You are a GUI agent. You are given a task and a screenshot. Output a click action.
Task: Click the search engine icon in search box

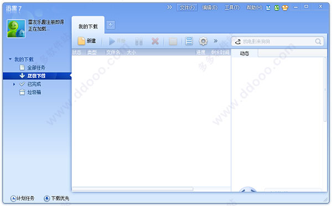tap(238, 42)
